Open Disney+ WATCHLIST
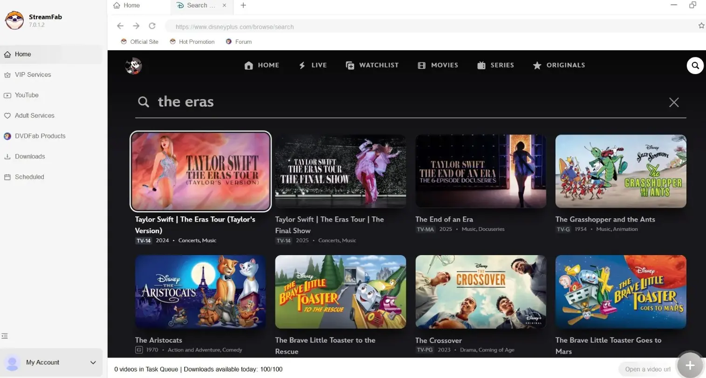This screenshot has height=378, width=706. 372,65
